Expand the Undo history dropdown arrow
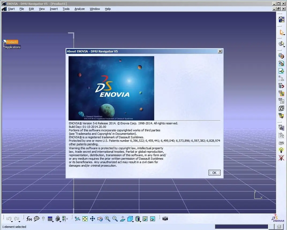The height and width of the screenshot is (230, 287). point(12,222)
